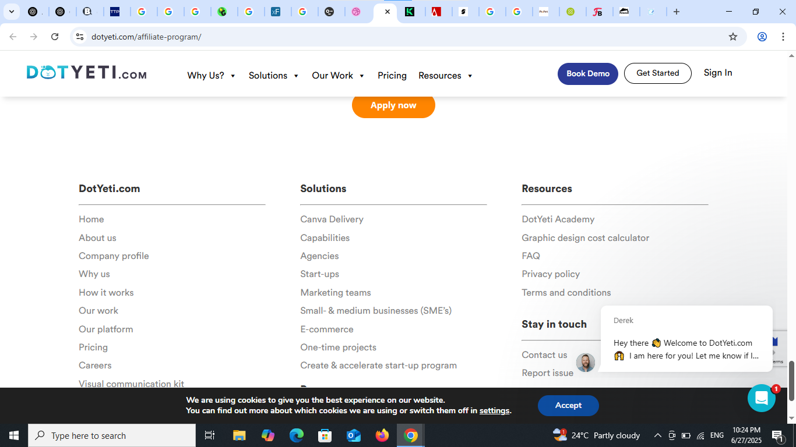Click the Chrome taskbar icon
Image resolution: width=796 pixels, height=447 pixels.
(411, 435)
